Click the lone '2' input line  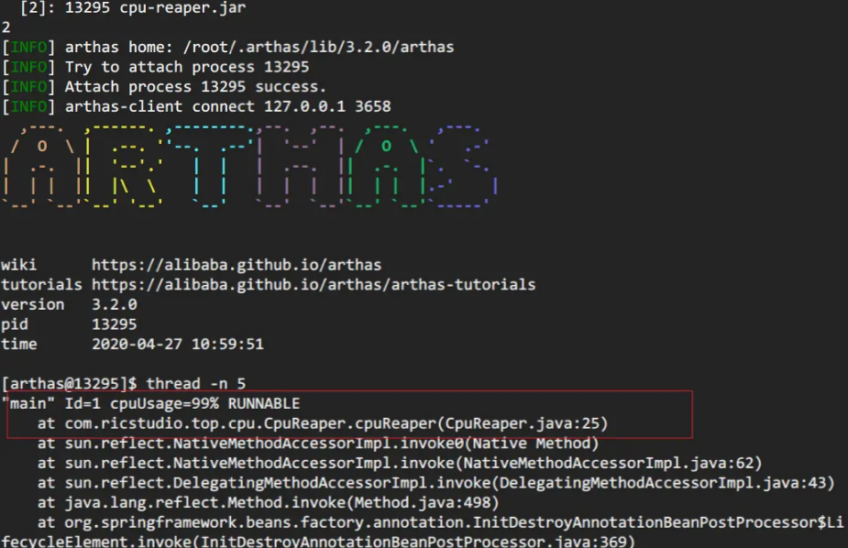click(x=6, y=27)
